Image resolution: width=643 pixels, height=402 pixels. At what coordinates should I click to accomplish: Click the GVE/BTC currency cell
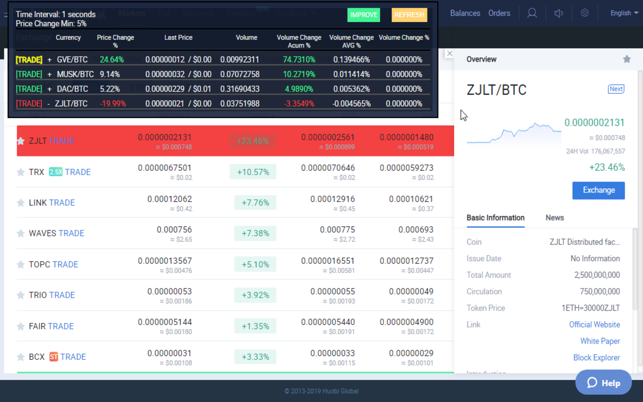(72, 59)
